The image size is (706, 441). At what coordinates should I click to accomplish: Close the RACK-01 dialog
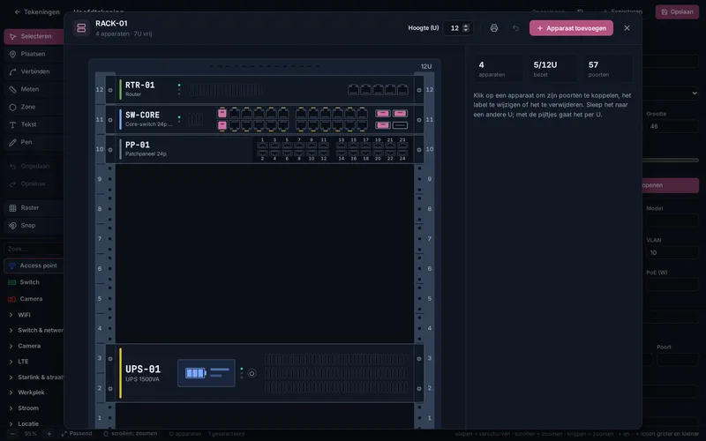click(627, 28)
